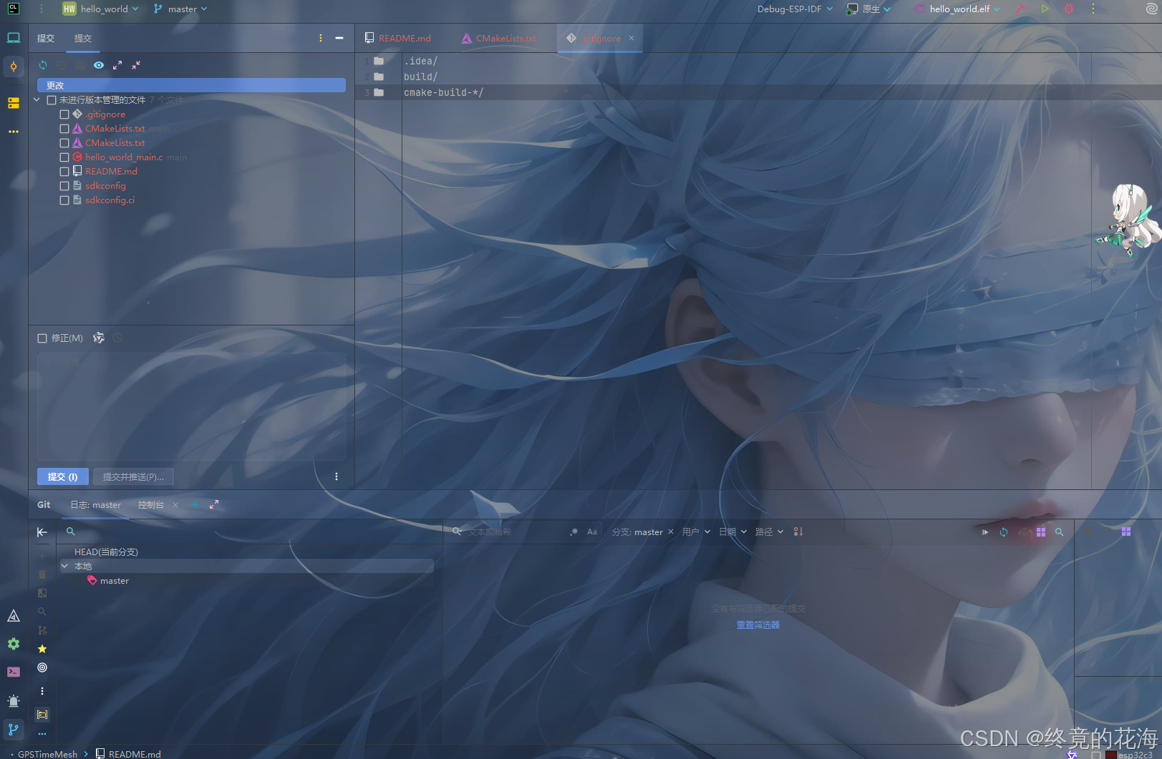
Task: Click the 重置筛选器 link
Action: pos(758,625)
